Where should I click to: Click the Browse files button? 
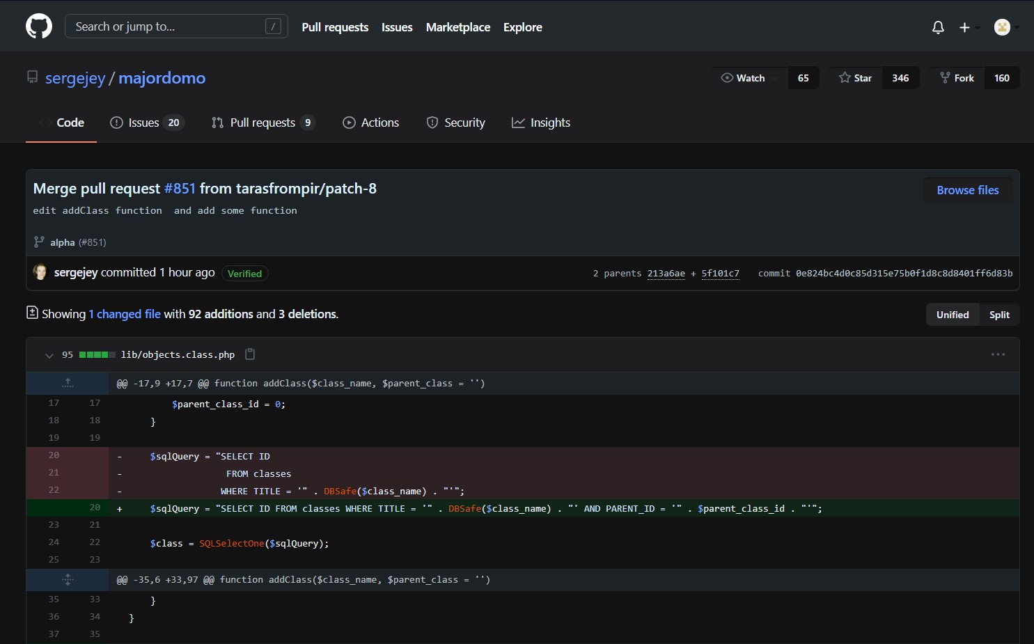pos(967,190)
